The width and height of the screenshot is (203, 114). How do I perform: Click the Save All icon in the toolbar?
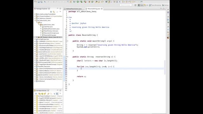[42, 2]
